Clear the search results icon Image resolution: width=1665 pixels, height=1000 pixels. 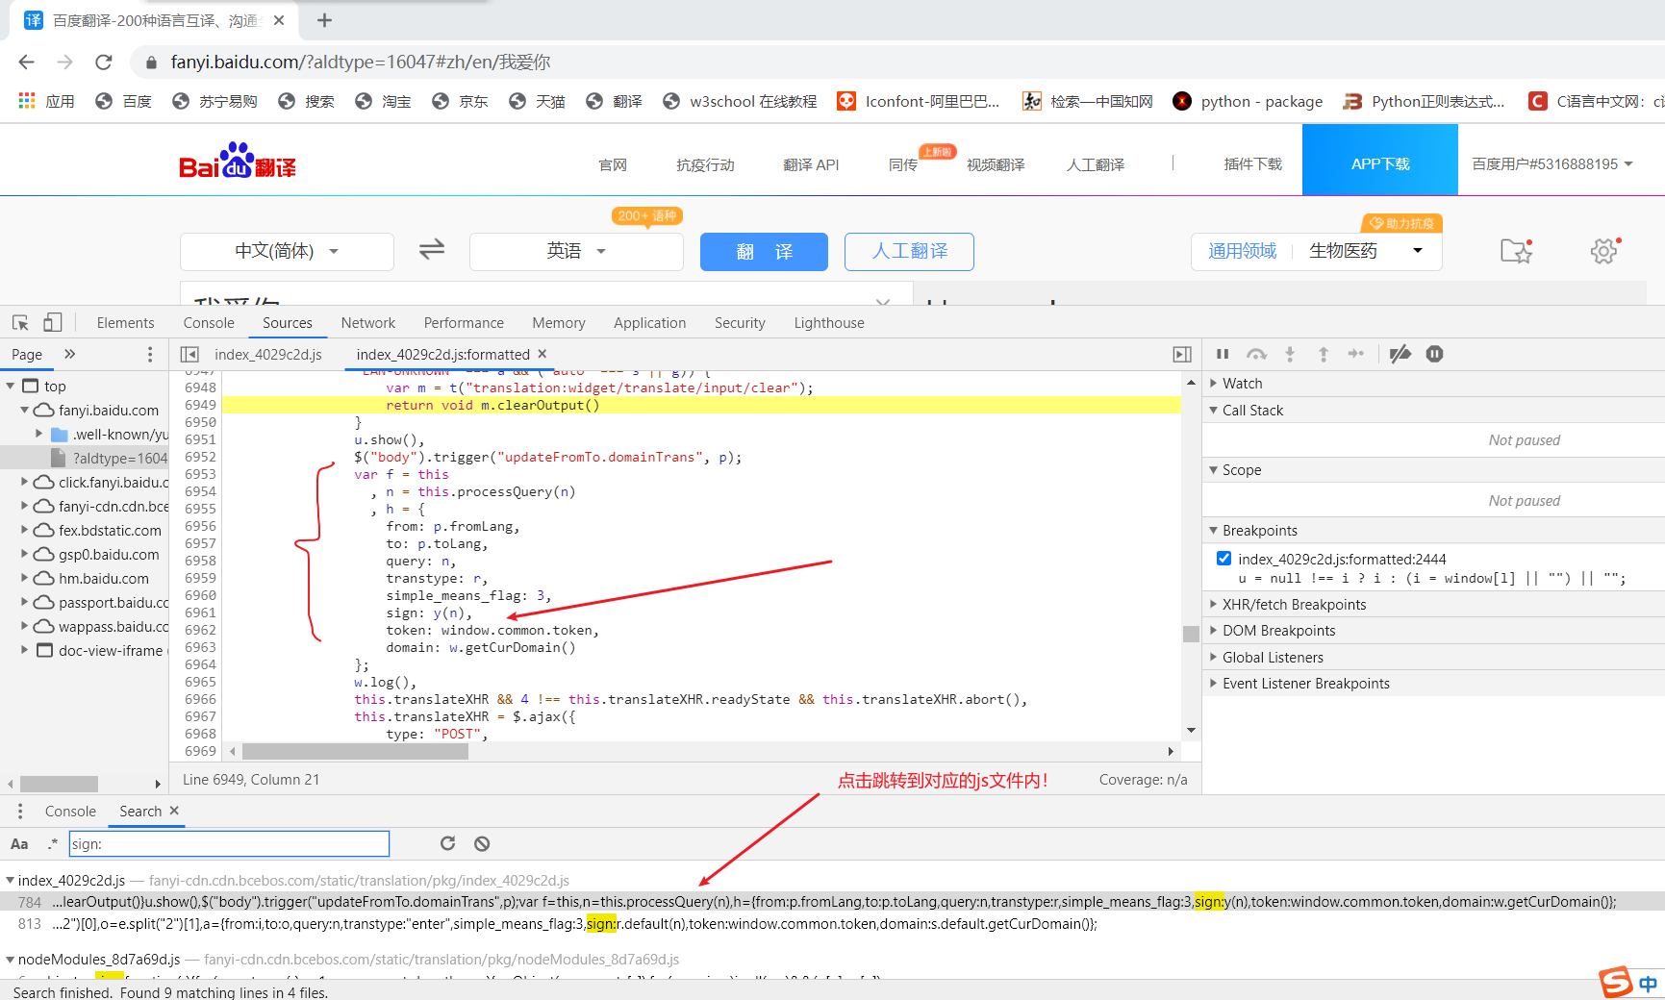point(482,843)
